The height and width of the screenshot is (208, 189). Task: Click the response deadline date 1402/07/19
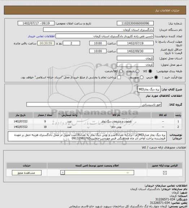coord(135,43)
